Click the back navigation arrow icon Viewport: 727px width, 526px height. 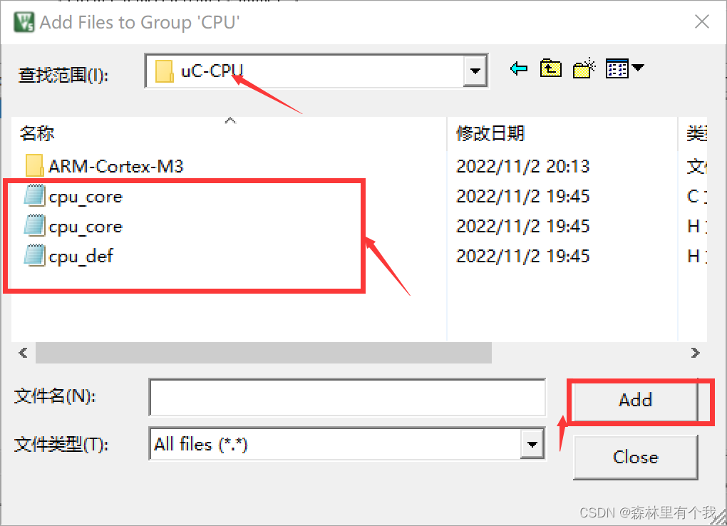[x=519, y=69]
